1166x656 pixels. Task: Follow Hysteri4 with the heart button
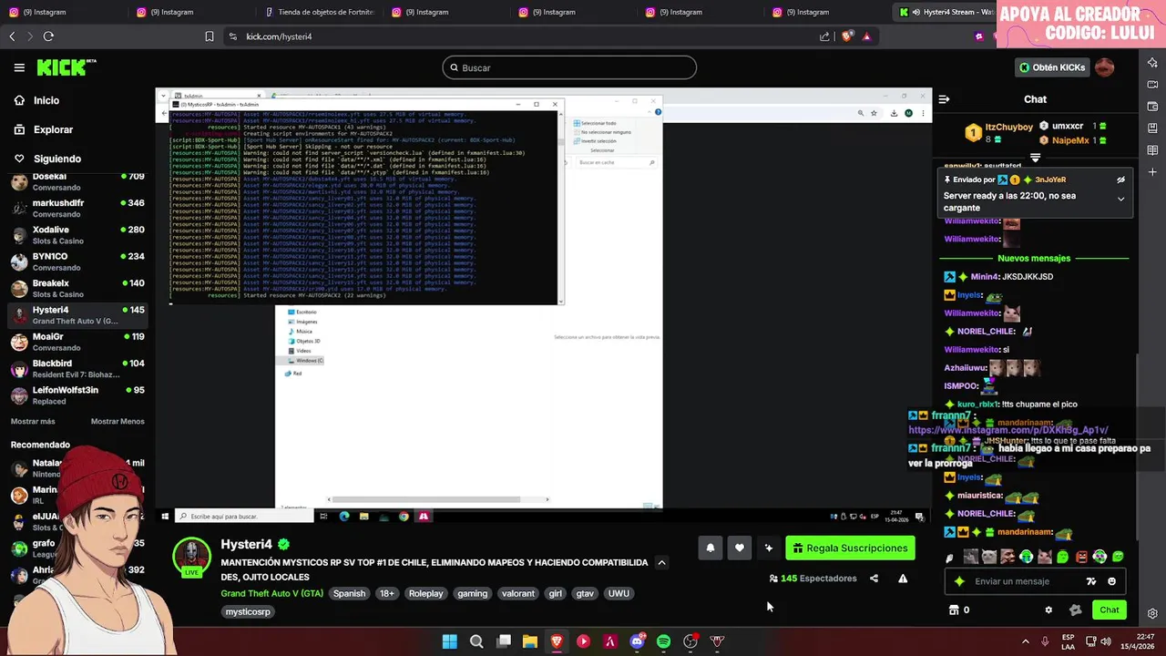click(740, 548)
